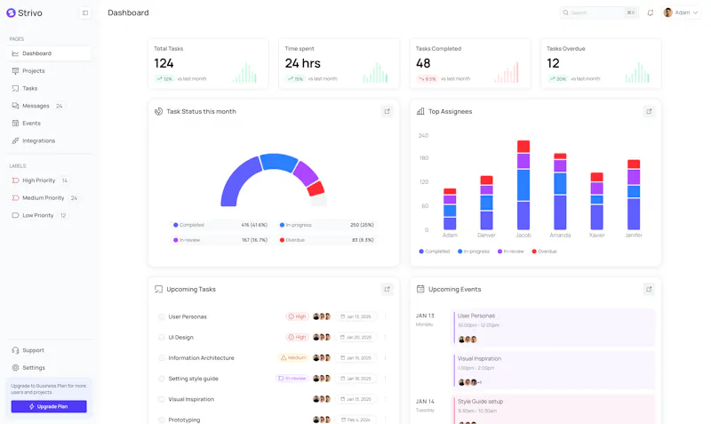The height and width of the screenshot is (424, 711).
Task: Click the UI Design task assignee avatars
Action: coord(322,338)
